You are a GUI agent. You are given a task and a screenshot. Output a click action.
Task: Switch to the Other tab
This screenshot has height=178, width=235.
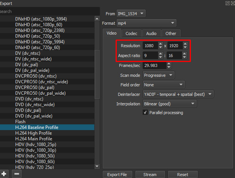coord(171,33)
